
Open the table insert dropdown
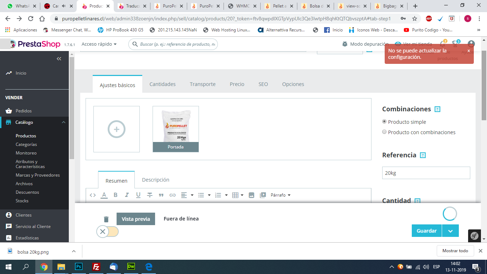click(238, 195)
